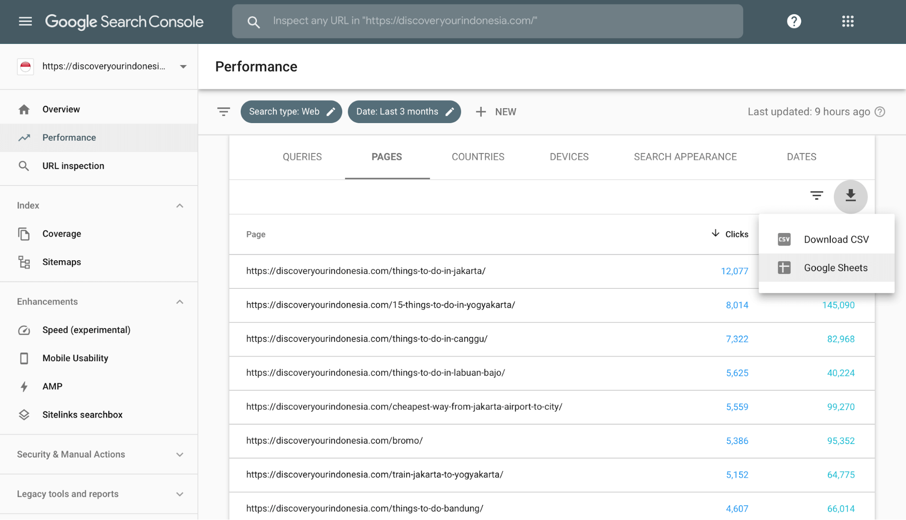The width and height of the screenshot is (906, 520).
Task: Collapse the Enhancements sidebar section
Action: click(180, 301)
